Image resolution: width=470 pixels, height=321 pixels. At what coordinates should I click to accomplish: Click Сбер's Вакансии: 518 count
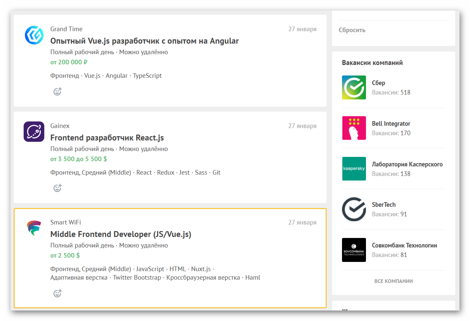pos(391,93)
